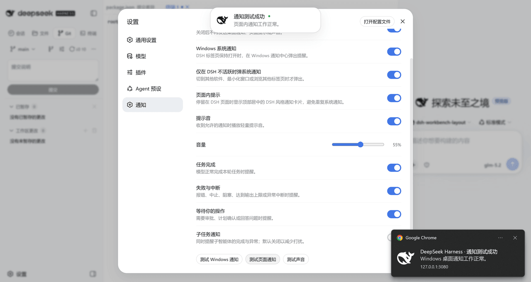The width and height of the screenshot is (531, 282).
Task: Go to 插件 settings section
Action: (153, 73)
